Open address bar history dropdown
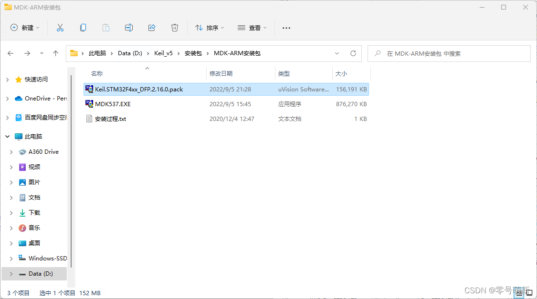This screenshot has width=537, height=299. (x=337, y=53)
